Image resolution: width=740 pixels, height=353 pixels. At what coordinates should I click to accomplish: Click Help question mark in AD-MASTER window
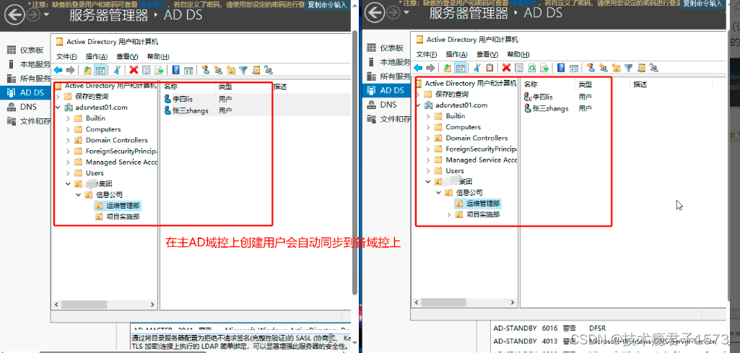[x=175, y=70]
